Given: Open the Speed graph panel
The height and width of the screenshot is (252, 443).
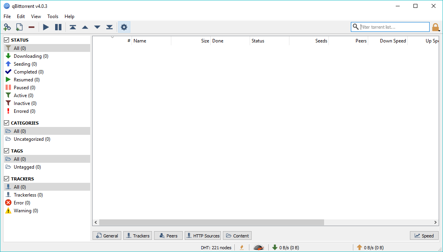Looking at the screenshot, I should (424, 235).
